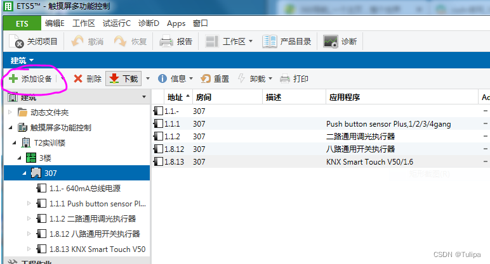Image resolution: width=490 pixels, height=264 pixels.
Task: Click device icon in table row 1.8.13
Action: (x=158, y=161)
